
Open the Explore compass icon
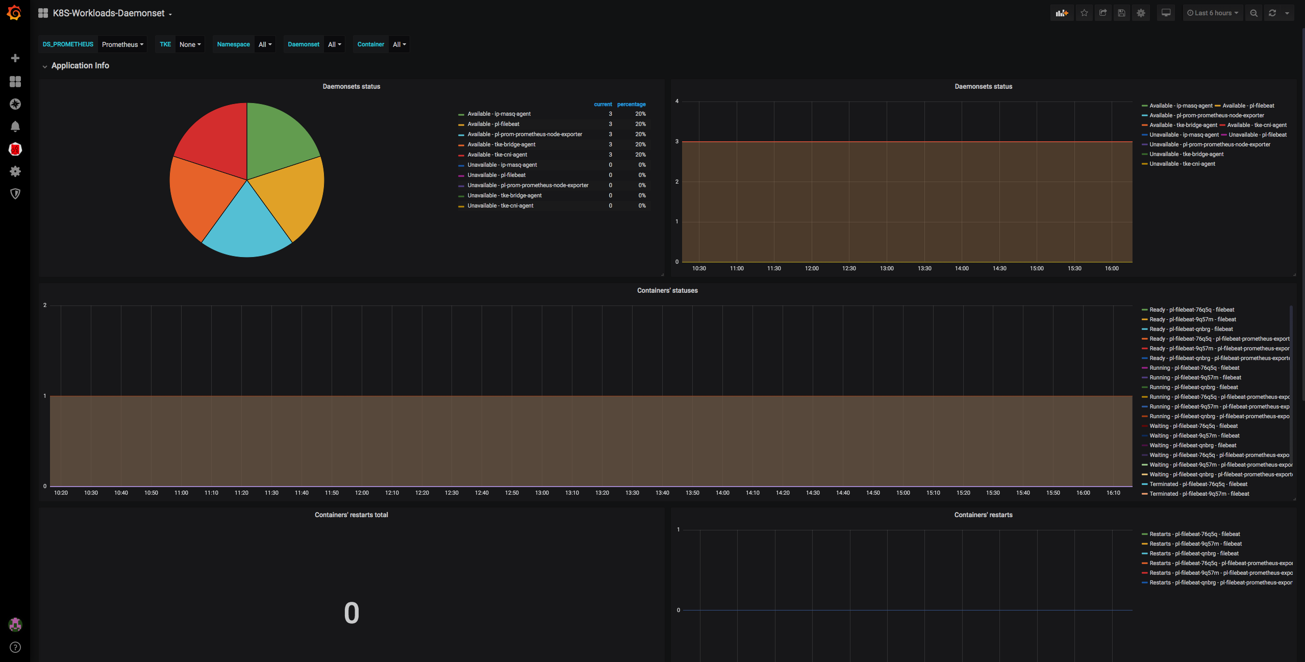coord(15,104)
